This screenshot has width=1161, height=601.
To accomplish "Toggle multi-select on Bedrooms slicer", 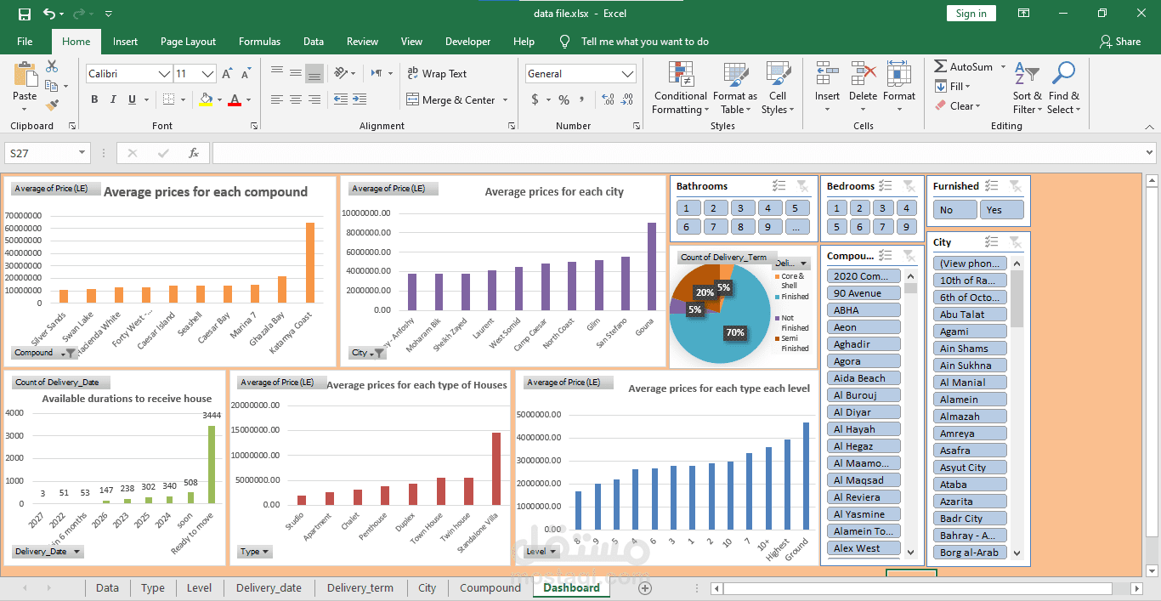I will pos(886,186).
